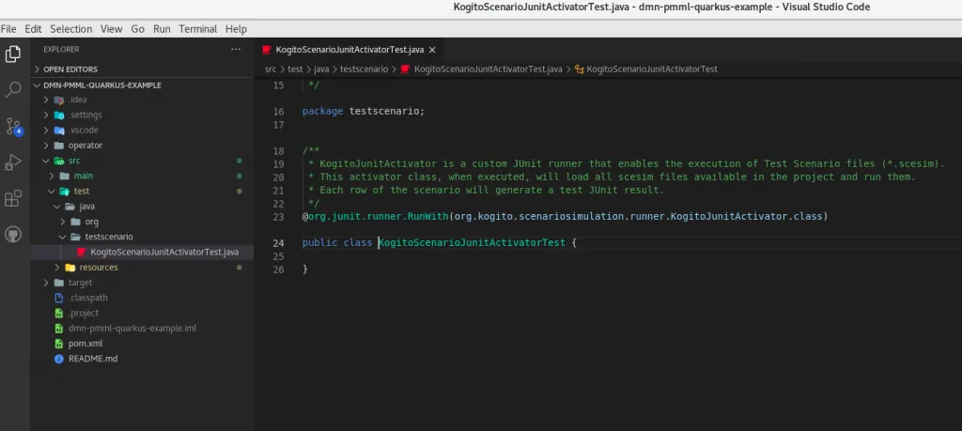The image size is (962, 431).
Task: Click the EXPLORER panel title
Action: click(x=61, y=49)
